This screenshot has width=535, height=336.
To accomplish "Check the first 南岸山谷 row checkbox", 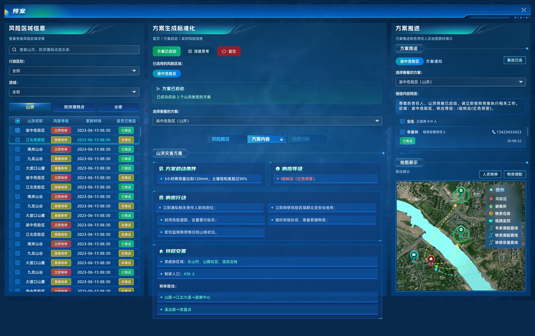I will 18,149.
